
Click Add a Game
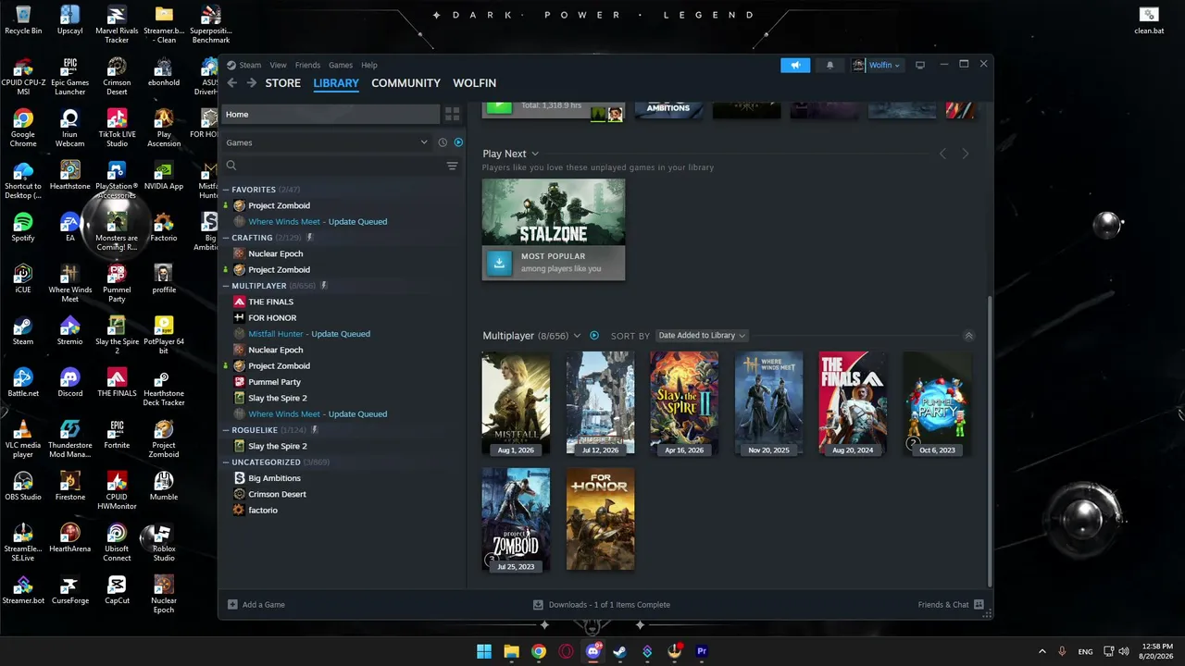point(256,605)
